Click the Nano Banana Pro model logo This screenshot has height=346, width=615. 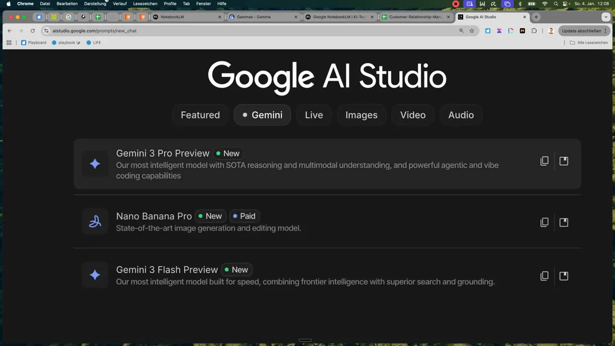pyautogui.click(x=95, y=222)
